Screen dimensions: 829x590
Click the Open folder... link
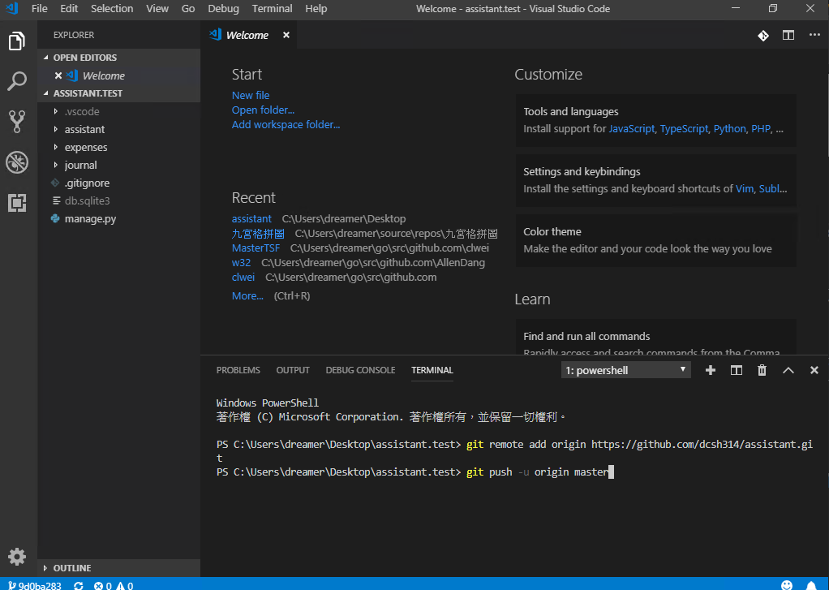pyautogui.click(x=263, y=110)
